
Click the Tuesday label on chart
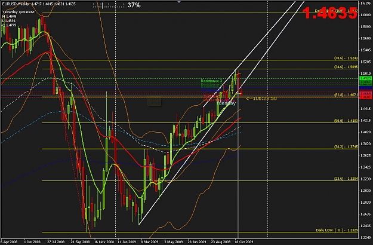(226, 103)
